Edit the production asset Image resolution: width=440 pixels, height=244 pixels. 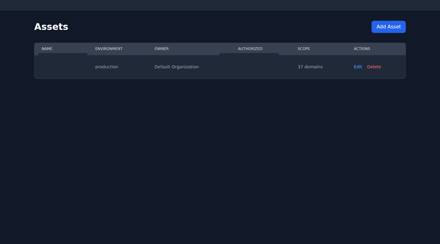pos(358,67)
